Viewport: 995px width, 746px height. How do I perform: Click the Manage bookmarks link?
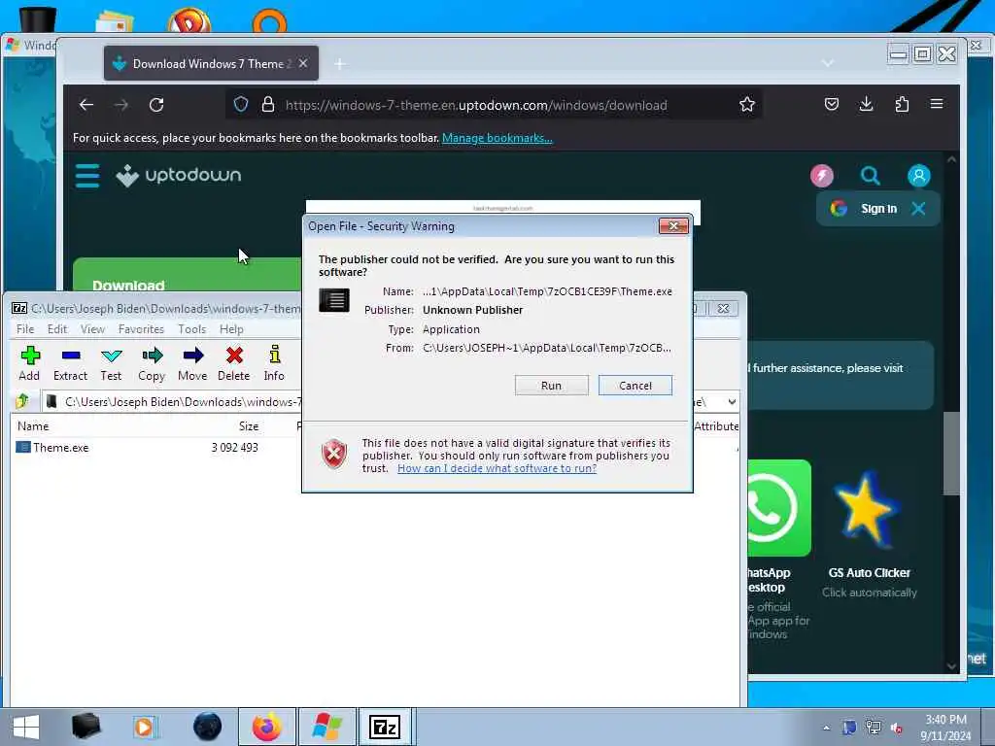click(497, 138)
